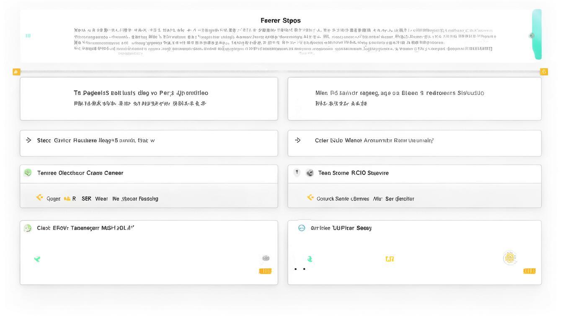Select the Weal menu item in the footer

[101, 199]
